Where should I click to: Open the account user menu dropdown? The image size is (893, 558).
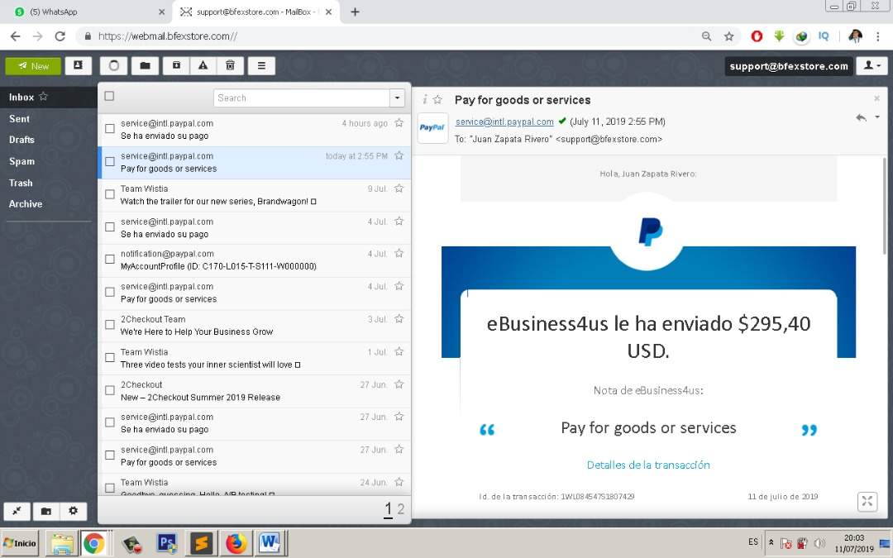[x=872, y=66]
